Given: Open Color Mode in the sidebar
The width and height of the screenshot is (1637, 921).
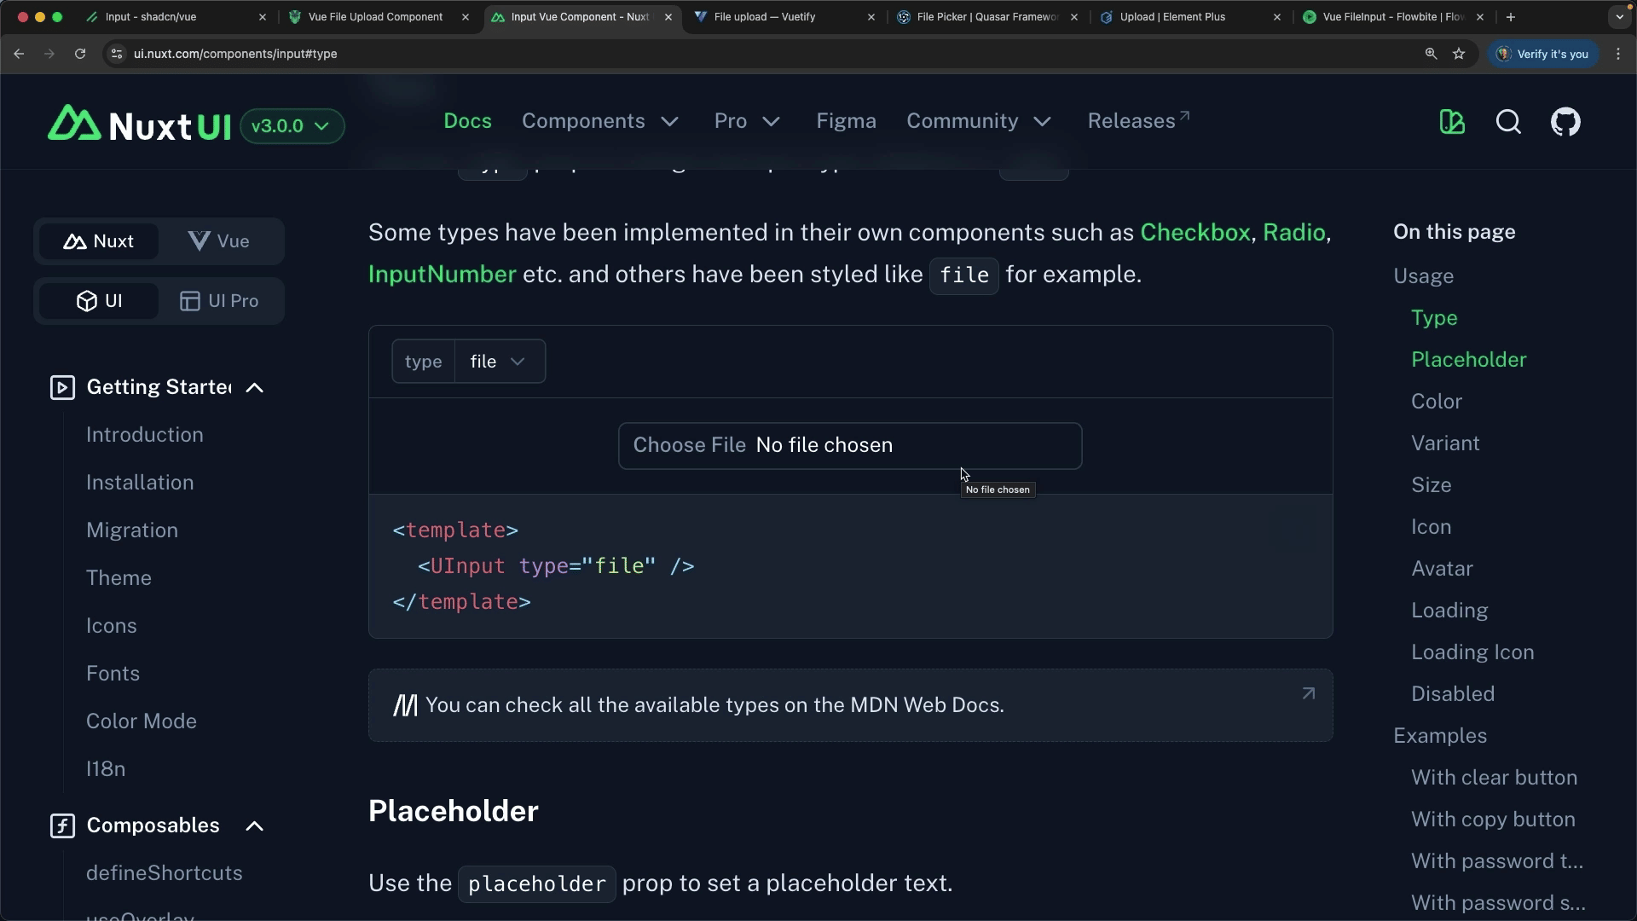Looking at the screenshot, I should pyautogui.click(x=142, y=721).
